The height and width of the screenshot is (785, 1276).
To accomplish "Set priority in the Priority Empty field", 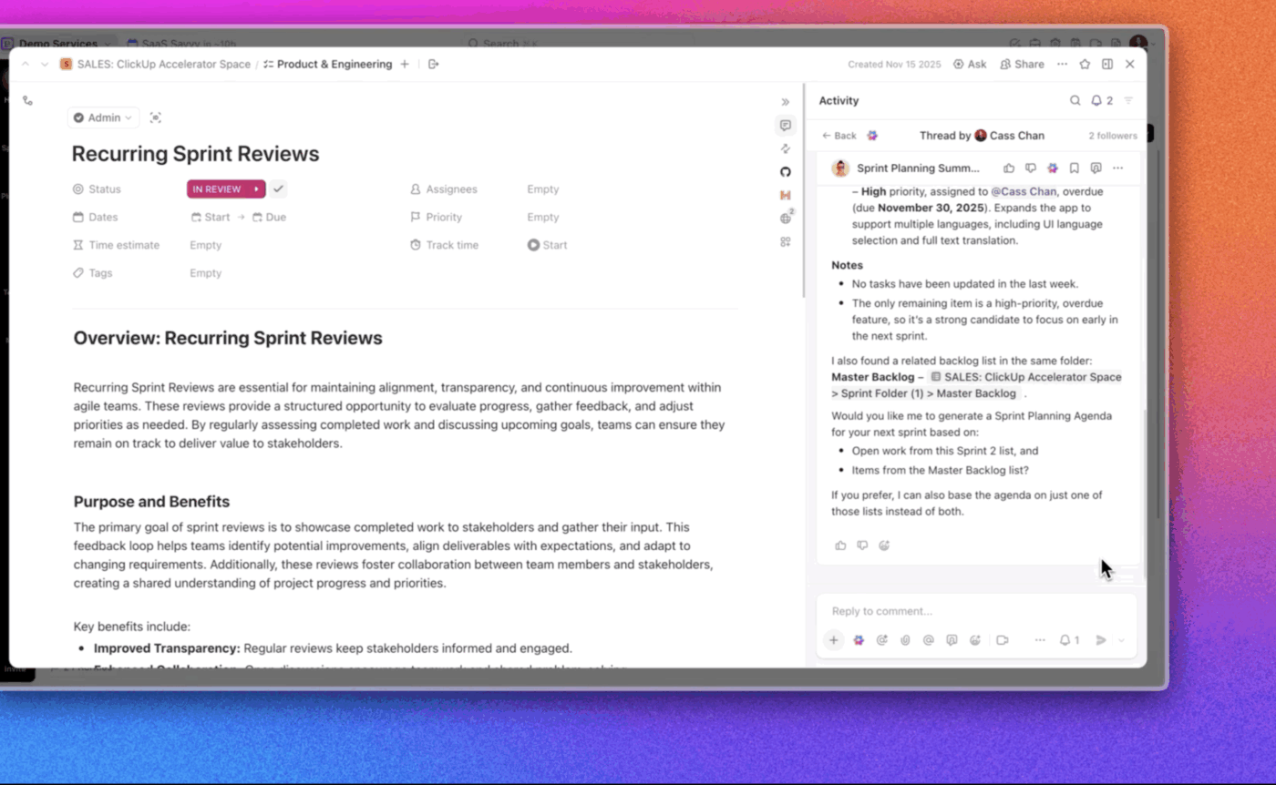I will 543,218.
